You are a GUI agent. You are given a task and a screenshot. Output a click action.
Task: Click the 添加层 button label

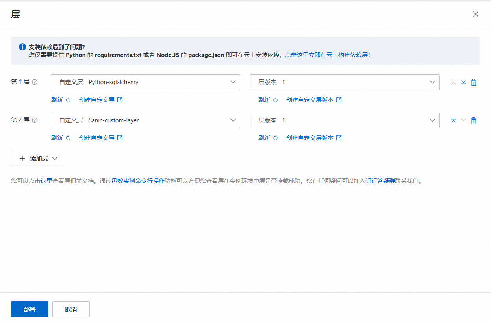tap(39, 159)
